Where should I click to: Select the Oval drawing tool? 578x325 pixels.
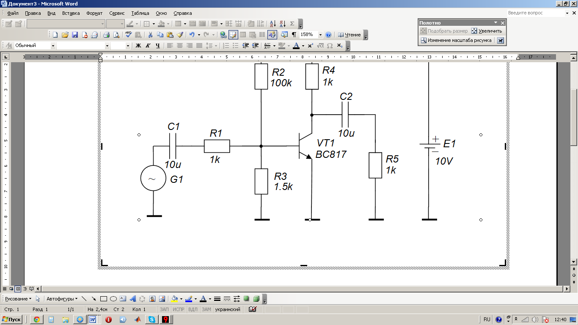pos(113,299)
